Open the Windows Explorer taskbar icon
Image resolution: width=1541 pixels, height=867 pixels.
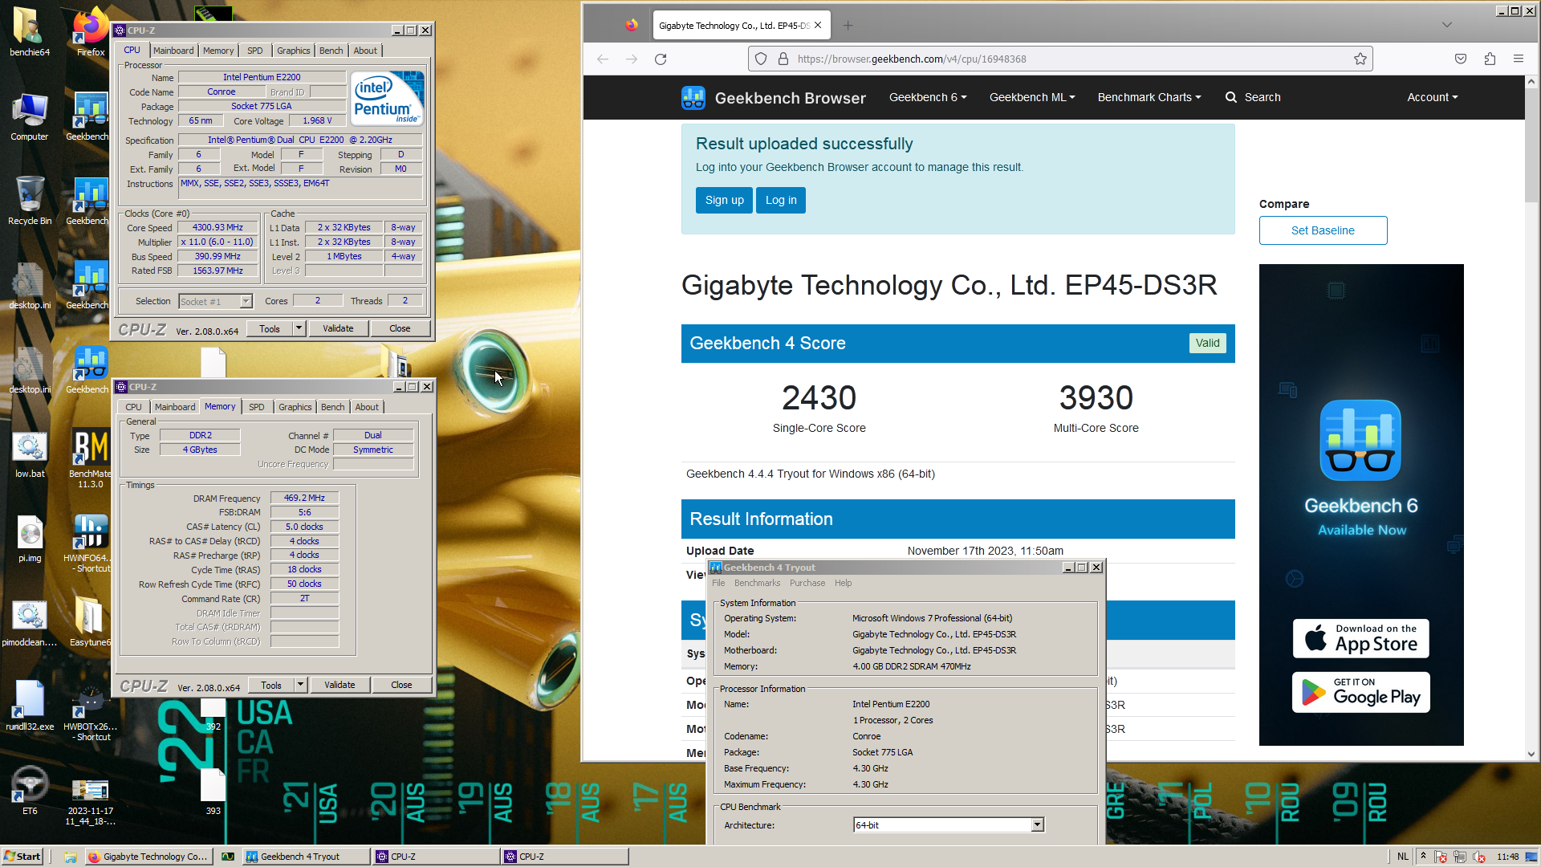[70, 857]
